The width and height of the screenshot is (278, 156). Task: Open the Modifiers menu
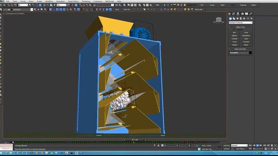pyautogui.click(x=49, y=1)
